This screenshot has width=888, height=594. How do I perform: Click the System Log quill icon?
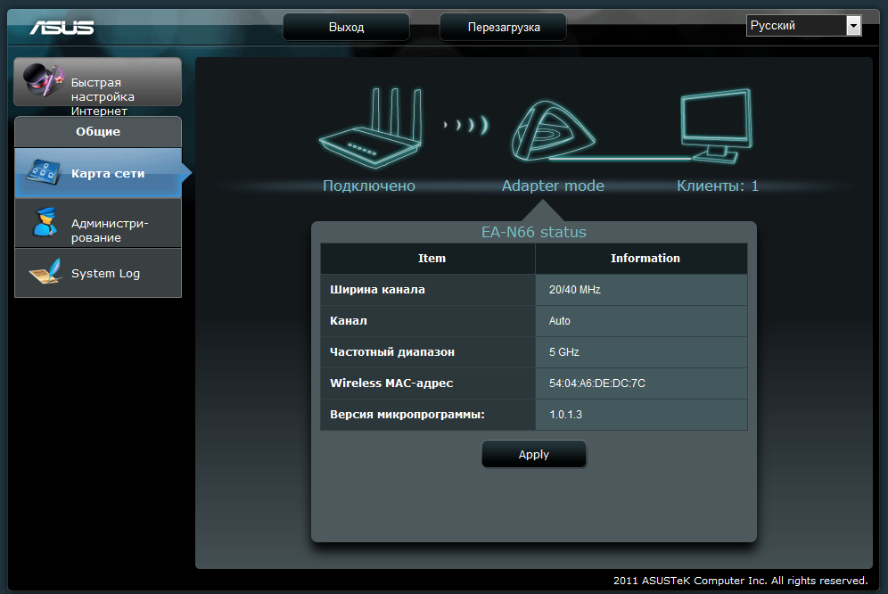tap(45, 271)
